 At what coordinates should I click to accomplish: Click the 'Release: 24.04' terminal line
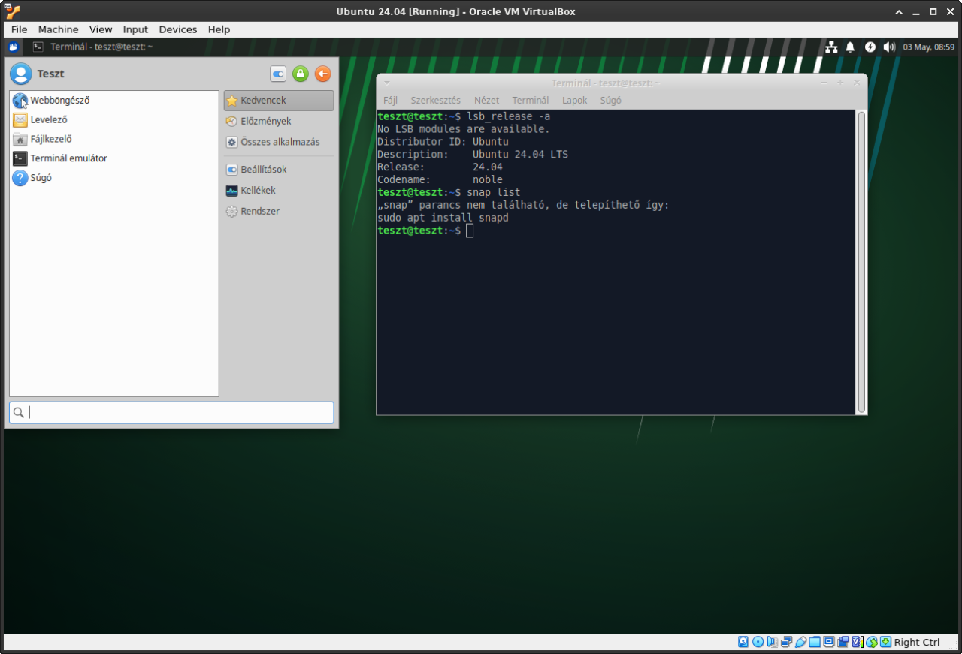click(x=440, y=167)
